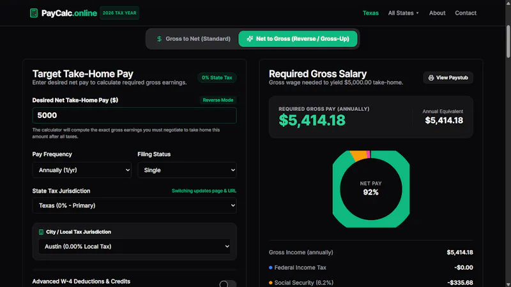Switch to Gross to Net (Standard) tab
Image resolution: width=511 pixels, height=287 pixels.
click(194, 39)
